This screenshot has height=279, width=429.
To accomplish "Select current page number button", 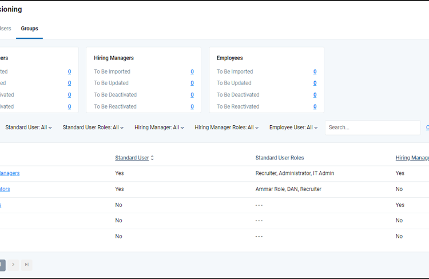I will coord(2,265).
